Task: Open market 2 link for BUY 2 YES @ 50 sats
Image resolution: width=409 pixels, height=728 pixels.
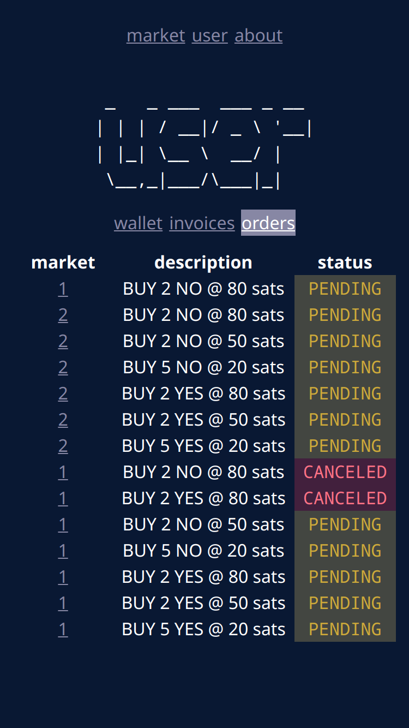Action: coord(63,420)
